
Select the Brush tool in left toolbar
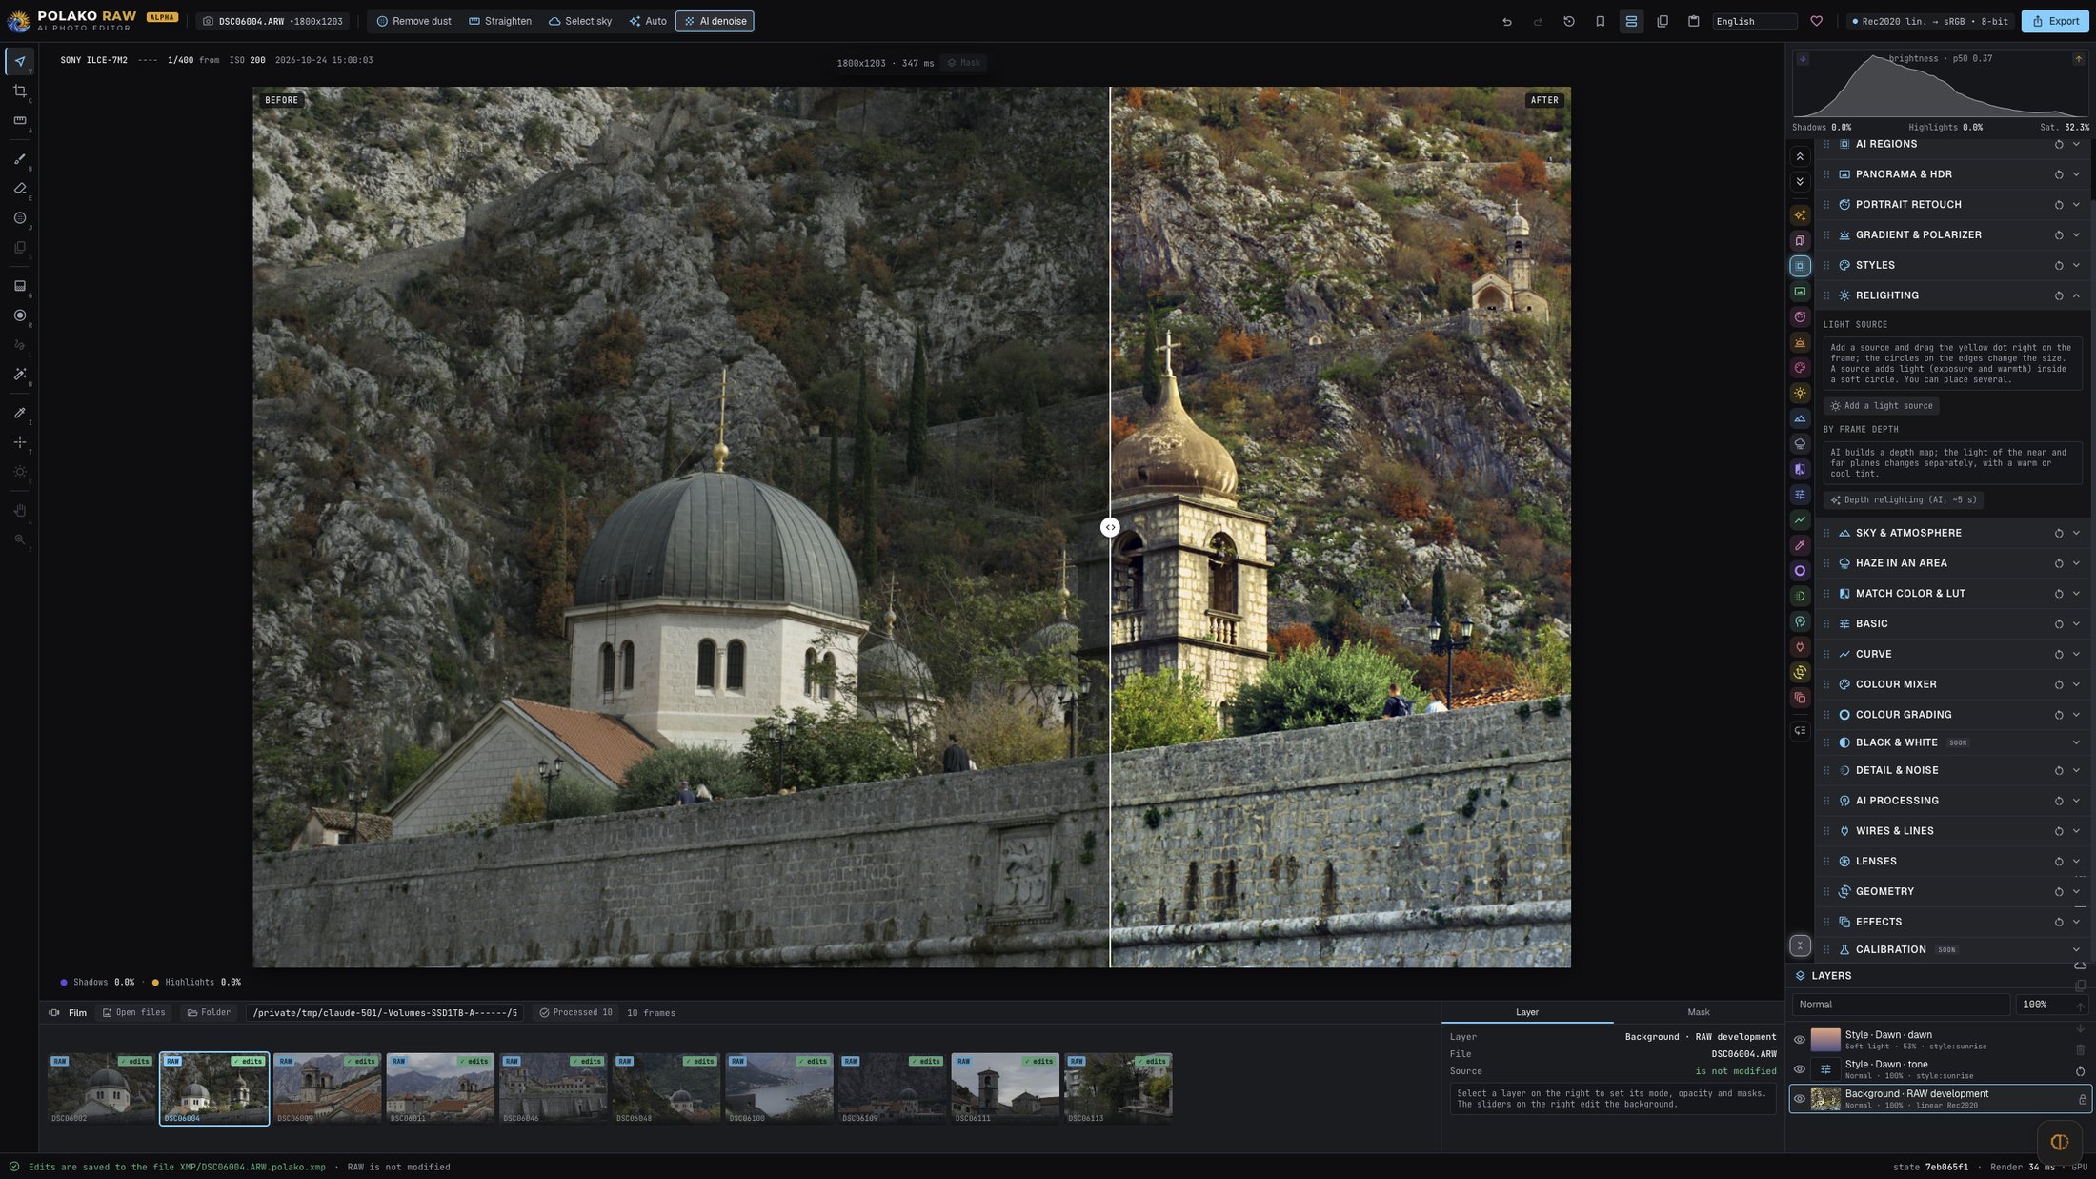point(20,159)
